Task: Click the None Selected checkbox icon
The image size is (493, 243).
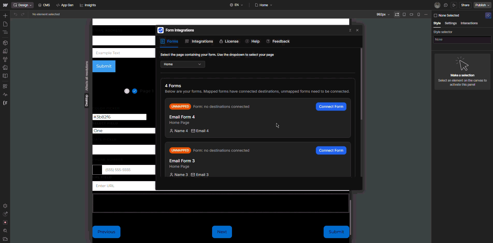Action: point(436,15)
